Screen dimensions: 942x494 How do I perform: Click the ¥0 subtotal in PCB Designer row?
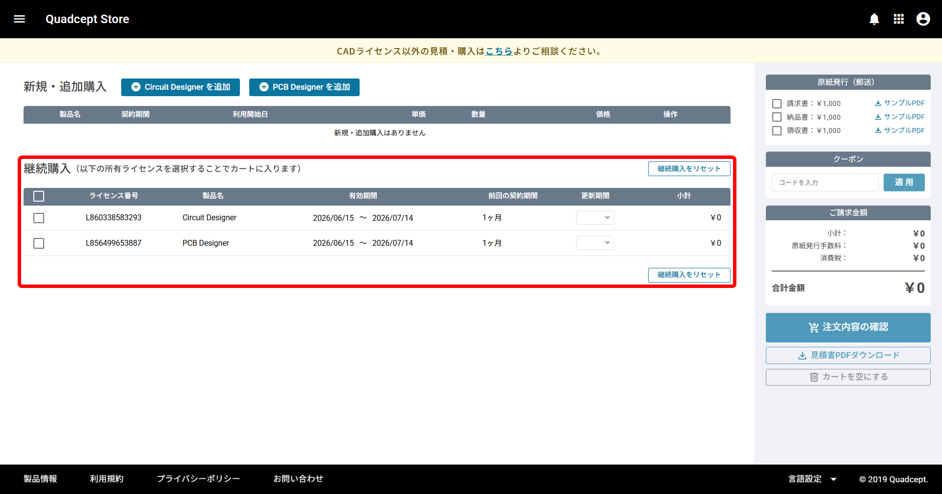coord(716,243)
